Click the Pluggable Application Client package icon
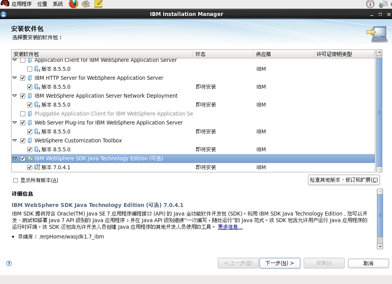Image resolution: width=392 pixels, height=284 pixels. (x=30, y=114)
